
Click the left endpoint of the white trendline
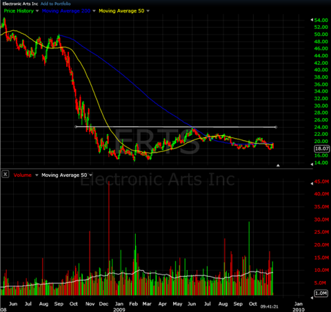pos(76,126)
